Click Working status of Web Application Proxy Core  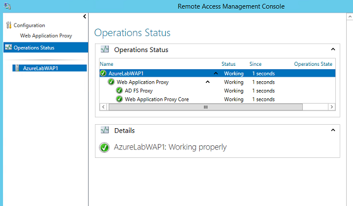pos(233,100)
